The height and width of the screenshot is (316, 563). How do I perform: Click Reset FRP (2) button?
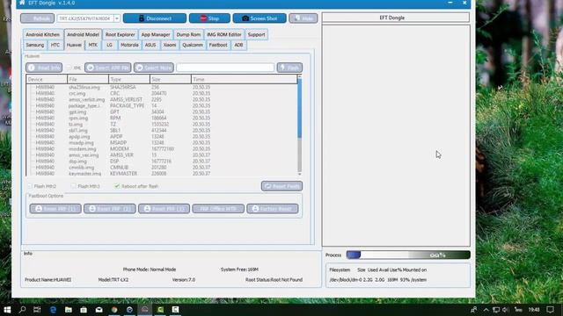[109, 209]
